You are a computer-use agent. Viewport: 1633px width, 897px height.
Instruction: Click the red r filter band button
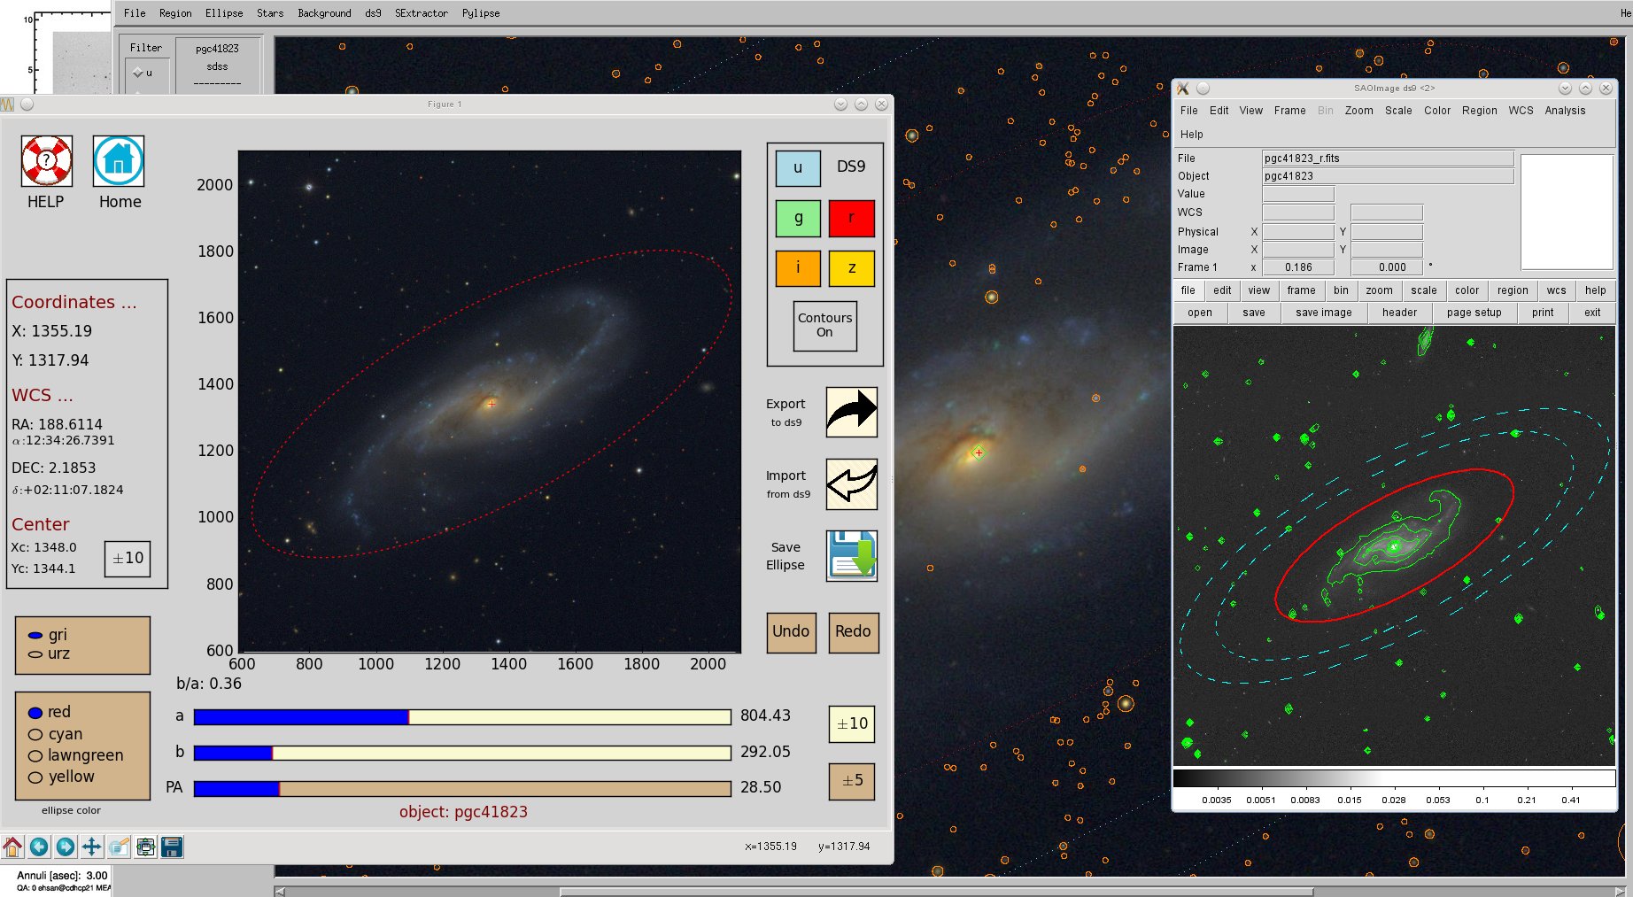(851, 218)
